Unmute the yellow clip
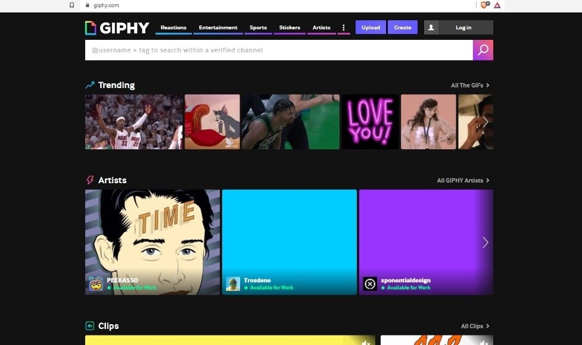582x345 pixels. [x=366, y=343]
